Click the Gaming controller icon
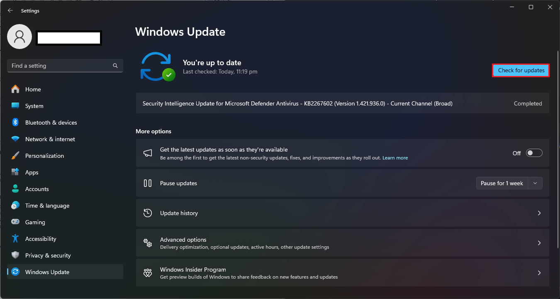Screen dimensions: 560x299 coord(15,222)
